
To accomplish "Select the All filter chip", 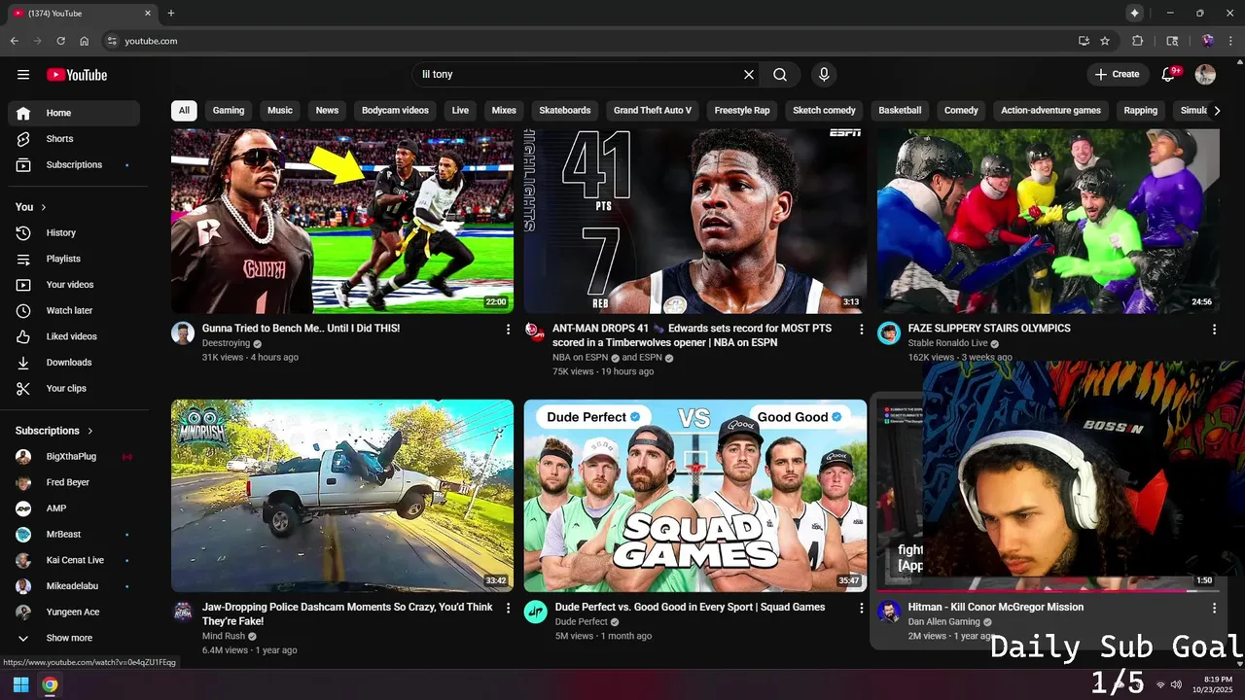I will 184,111.
